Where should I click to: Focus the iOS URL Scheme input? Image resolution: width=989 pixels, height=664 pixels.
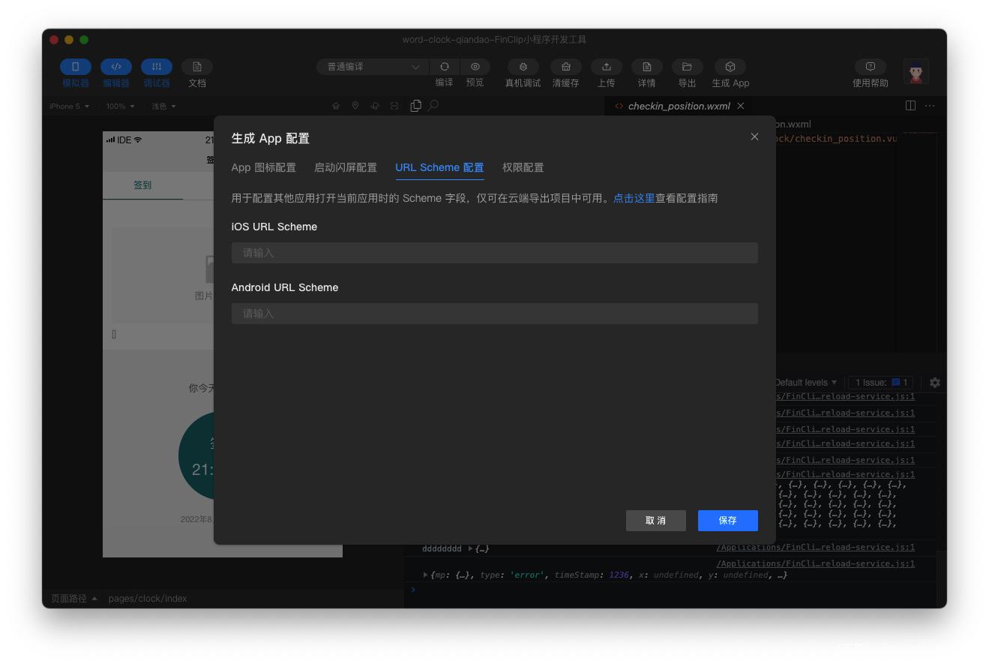point(495,253)
